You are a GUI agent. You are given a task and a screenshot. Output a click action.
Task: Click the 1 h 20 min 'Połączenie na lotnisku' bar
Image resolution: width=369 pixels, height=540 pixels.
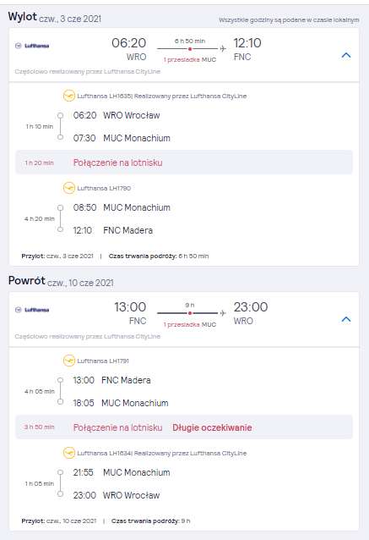pos(184,163)
